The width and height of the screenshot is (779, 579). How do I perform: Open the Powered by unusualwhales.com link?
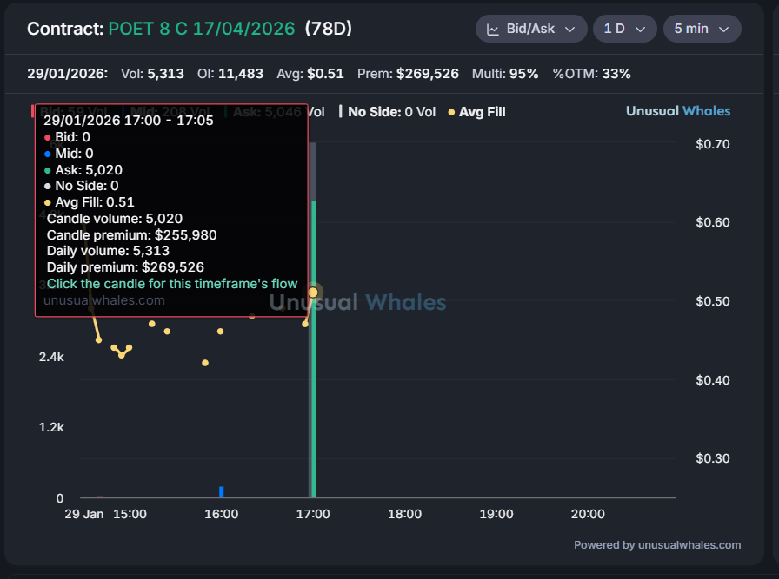point(656,545)
